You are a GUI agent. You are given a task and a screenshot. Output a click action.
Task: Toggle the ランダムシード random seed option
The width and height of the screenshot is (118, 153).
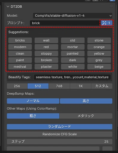click(60, 127)
